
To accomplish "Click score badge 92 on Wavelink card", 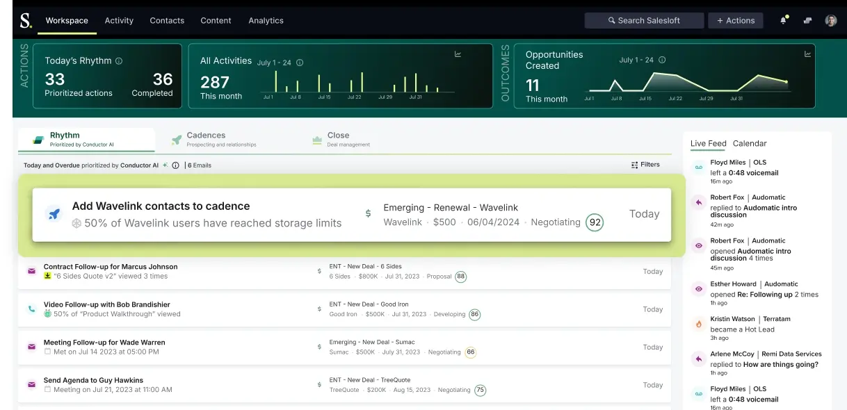I will point(595,222).
